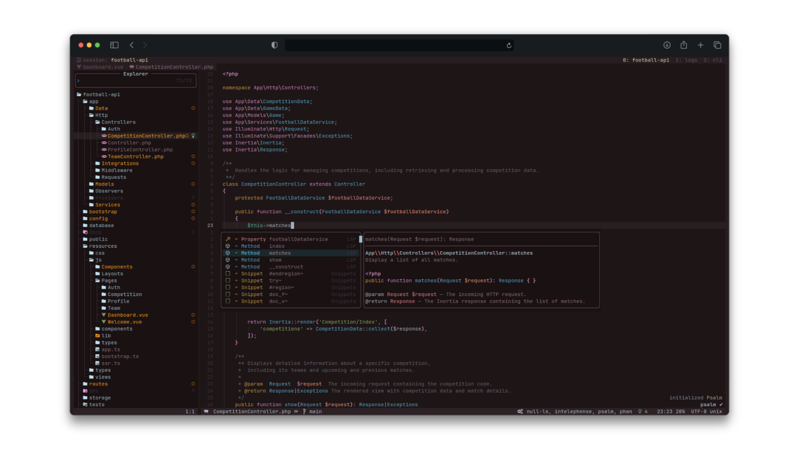Reload page using refresh icon
The height and width of the screenshot is (449, 799).
pyautogui.click(x=509, y=46)
